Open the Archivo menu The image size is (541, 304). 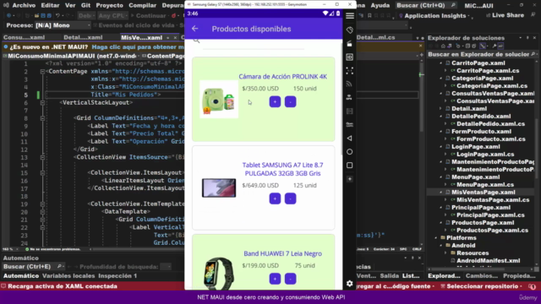[24, 6]
